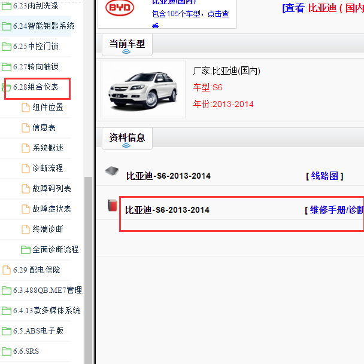Select the 资料信息 tab
This screenshot has width=364, height=364.
pyautogui.click(x=127, y=139)
